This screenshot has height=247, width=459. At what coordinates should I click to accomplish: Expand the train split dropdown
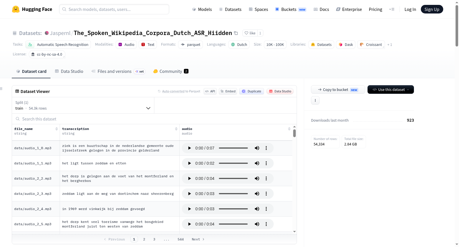pos(83,105)
